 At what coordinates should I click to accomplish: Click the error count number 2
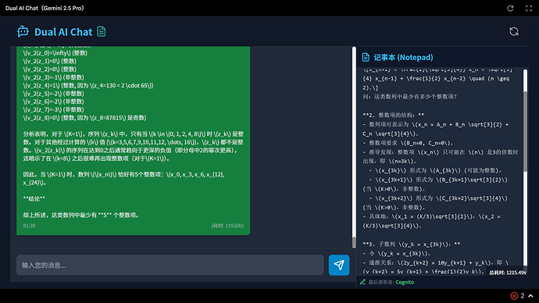click(522, 295)
